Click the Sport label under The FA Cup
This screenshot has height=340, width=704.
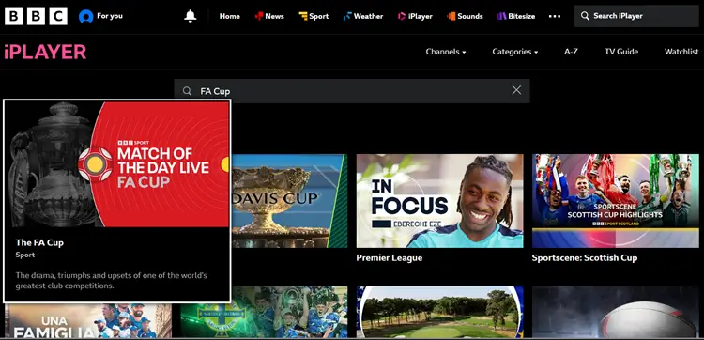[25, 255]
